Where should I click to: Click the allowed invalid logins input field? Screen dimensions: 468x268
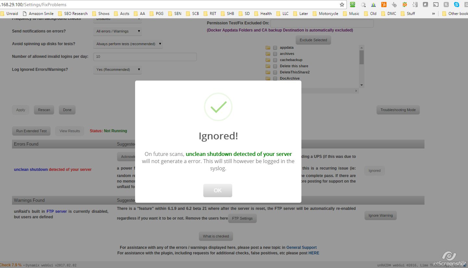point(145,57)
